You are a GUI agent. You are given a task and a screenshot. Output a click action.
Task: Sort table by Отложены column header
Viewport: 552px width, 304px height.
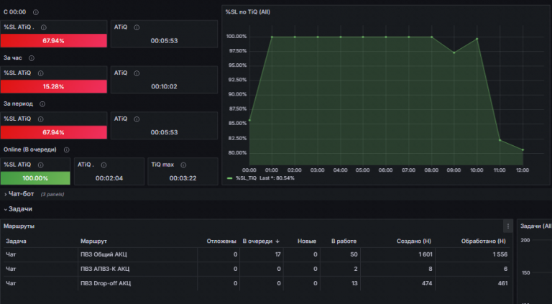(x=221, y=241)
